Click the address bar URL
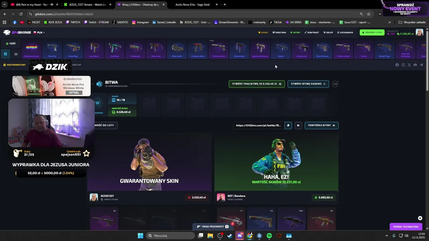The image size is (429, 241). tap(64, 14)
